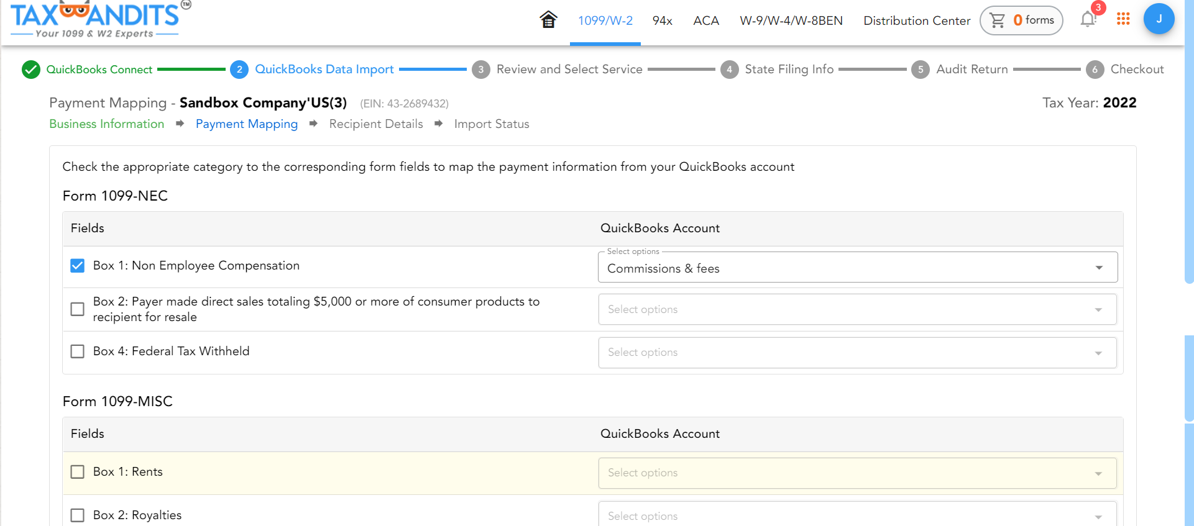The image size is (1194, 526).
Task: Open the user profile avatar J
Action: 1159,19
